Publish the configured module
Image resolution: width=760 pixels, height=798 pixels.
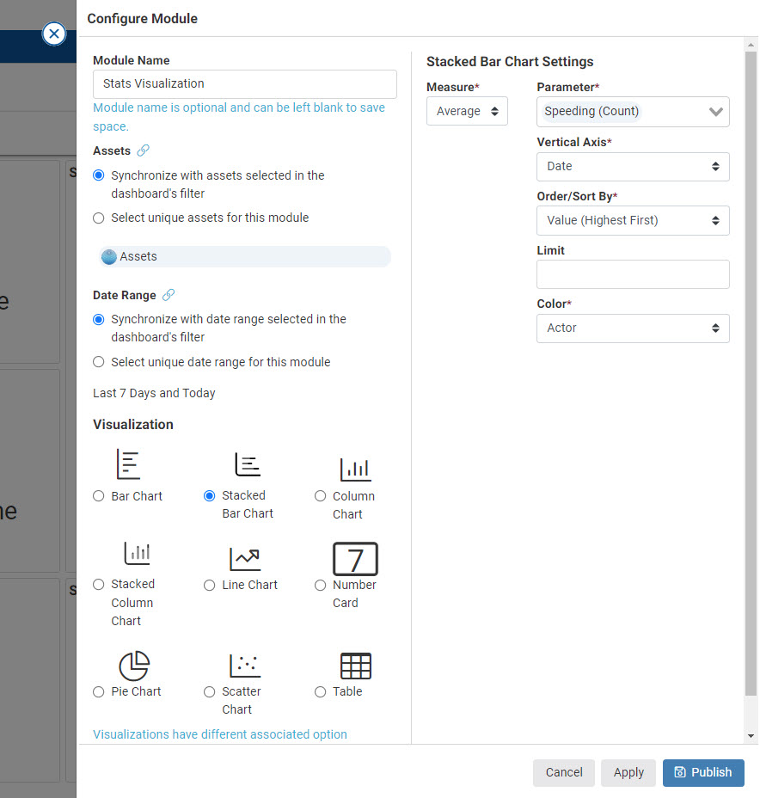pos(703,772)
